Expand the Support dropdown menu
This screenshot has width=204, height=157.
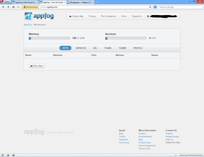[x=137, y=16]
